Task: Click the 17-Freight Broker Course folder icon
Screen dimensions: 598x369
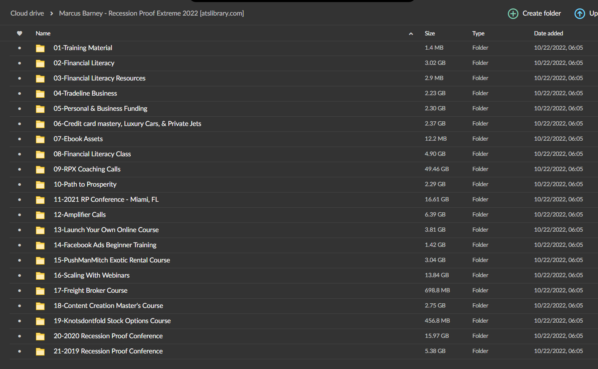Action: pos(40,291)
